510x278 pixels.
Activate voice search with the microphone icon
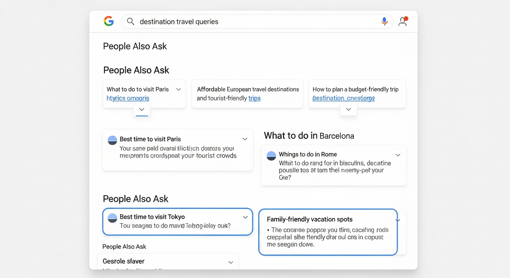coord(385,21)
